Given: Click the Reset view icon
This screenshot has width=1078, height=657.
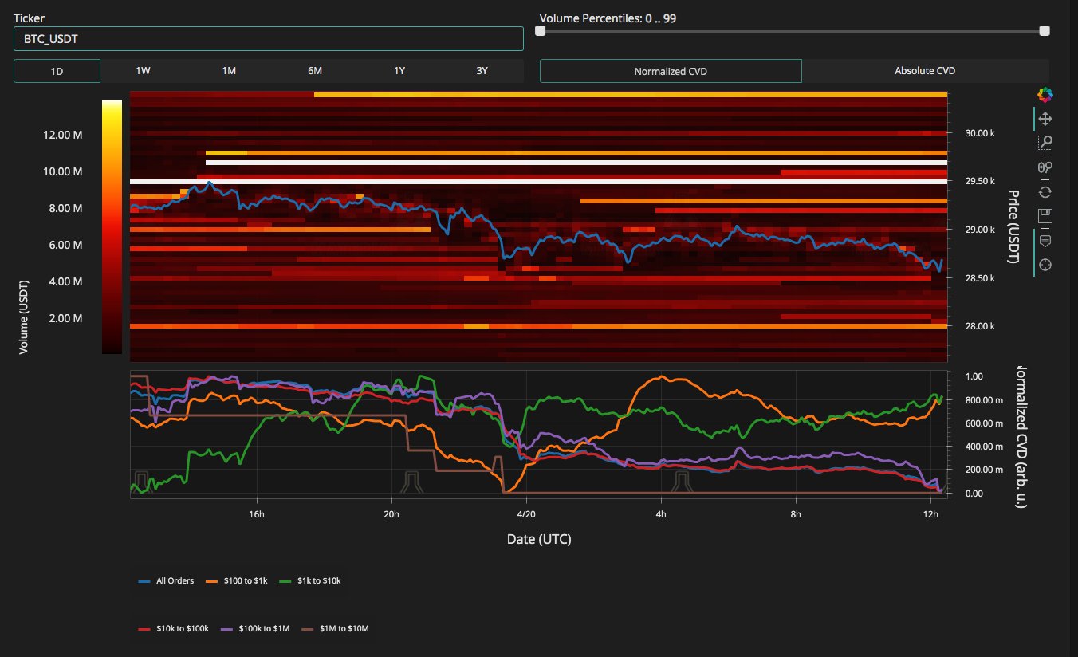Looking at the screenshot, I should tap(1045, 191).
